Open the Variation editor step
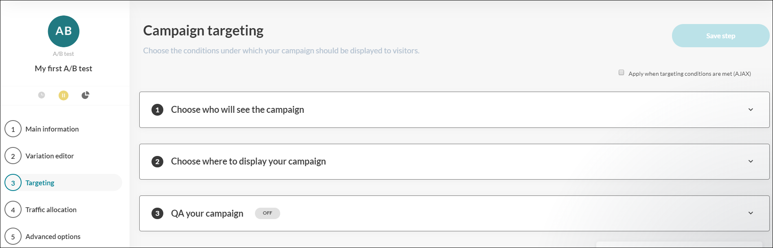Screen dimensions: 773x248 (x=50, y=156)
